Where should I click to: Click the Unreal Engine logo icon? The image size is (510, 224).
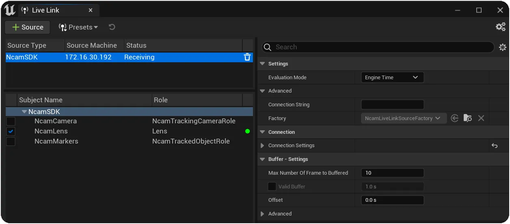pos(10,10)
